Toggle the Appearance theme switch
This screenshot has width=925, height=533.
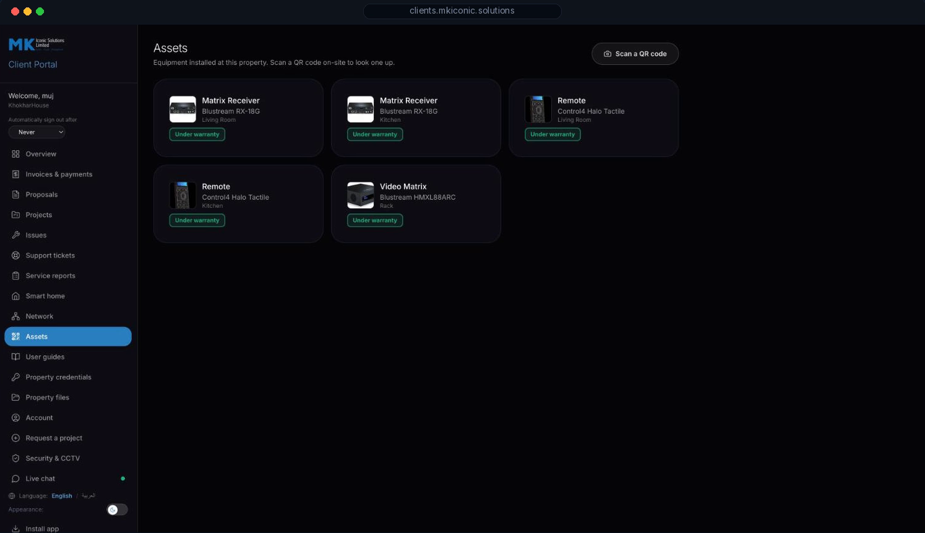117,510
